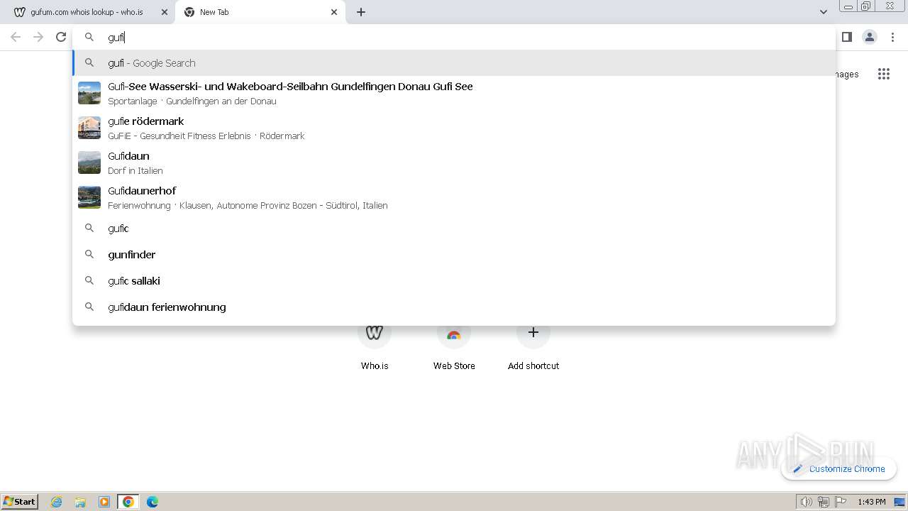Image resolution: width=908 pixels, height=511 pixels.
Task: Click the 1:43 PM system clock
Action: coord(871,502)
